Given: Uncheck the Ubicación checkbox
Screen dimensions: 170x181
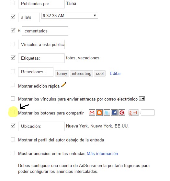Looking at the screenshot, I should tap(13, 126).
